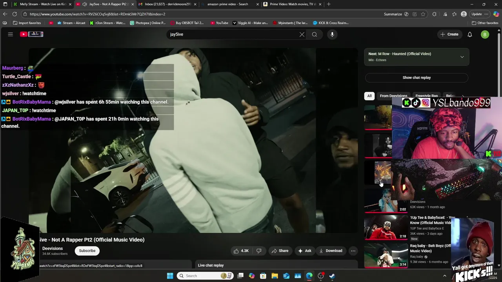Open File Explorer from taskbar
The height and width of the screenshot is (282, 502).
pos(275,276)
